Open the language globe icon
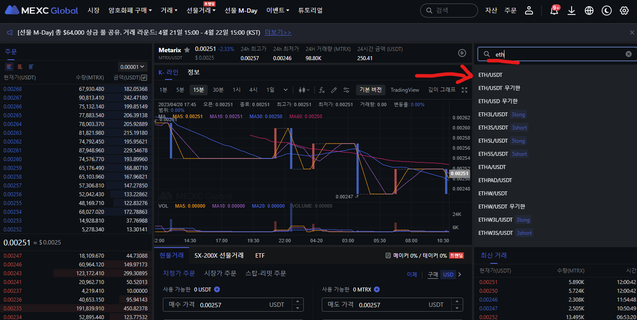 click(589, 11)
